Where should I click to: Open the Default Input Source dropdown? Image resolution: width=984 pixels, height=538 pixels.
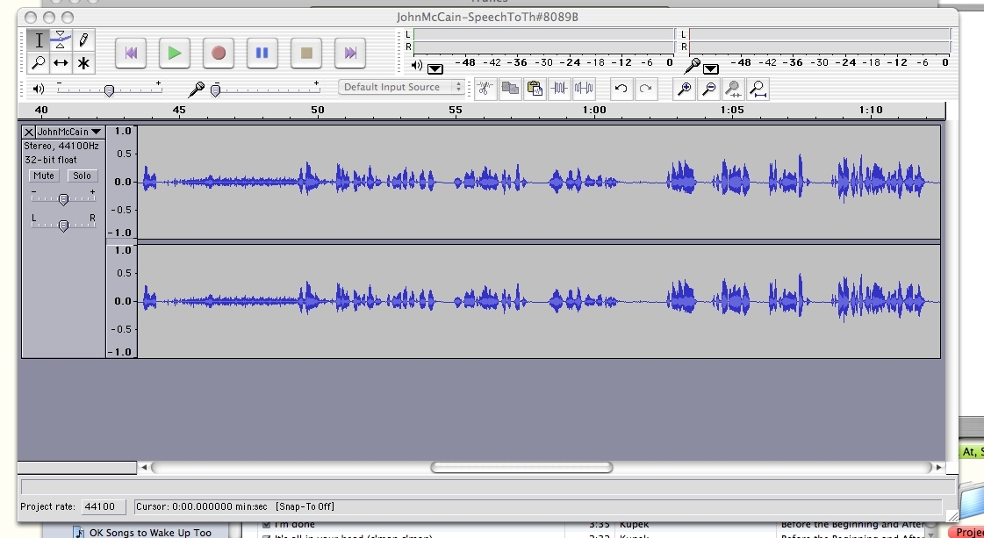[401, 87]
